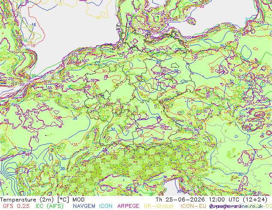Click the "Th 25-06-2026 12:00 UTC (12+24)" timestamp
This screenshot has height=210, width=272.
pos(212,200)
